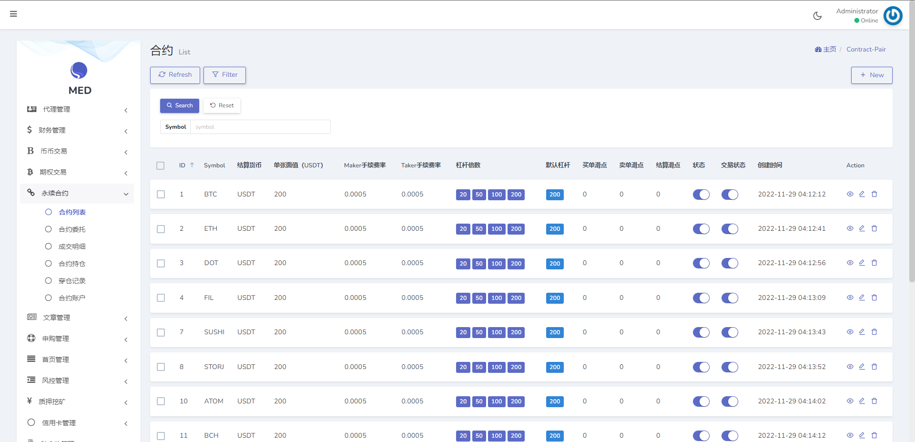Click the New button to add contract
This screenshot has width=915, height=442.
tap(871, 75)
